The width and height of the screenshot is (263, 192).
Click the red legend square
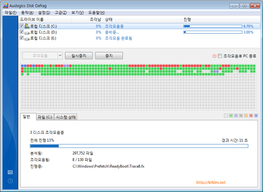(x=251, y=116)
